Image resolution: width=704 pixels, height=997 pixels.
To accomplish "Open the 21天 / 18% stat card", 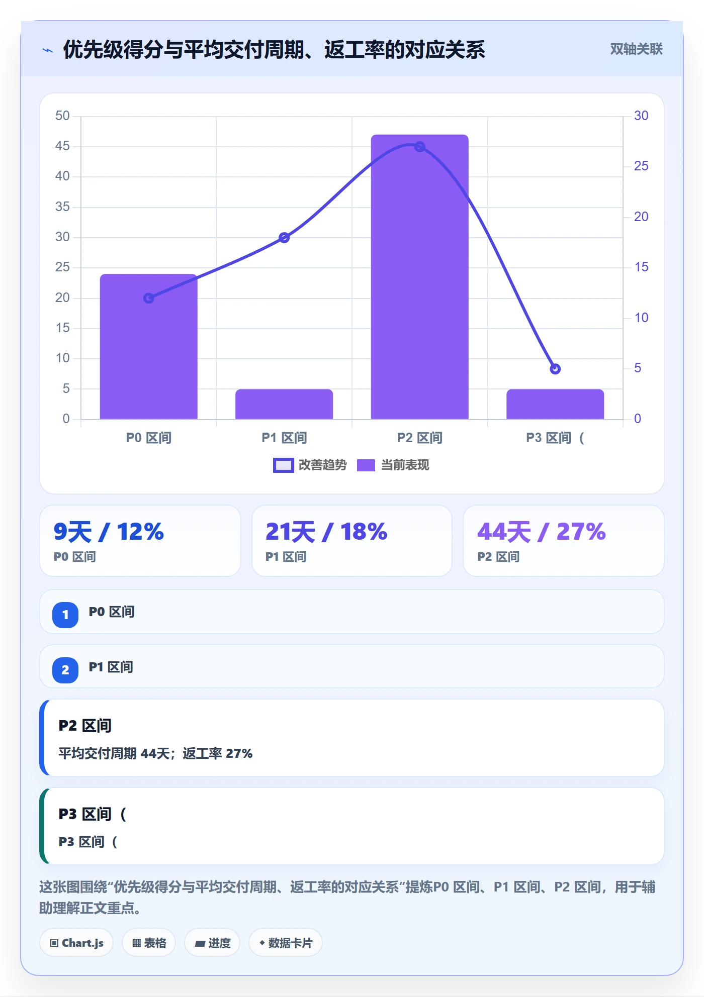I will [x=352, y=541].
